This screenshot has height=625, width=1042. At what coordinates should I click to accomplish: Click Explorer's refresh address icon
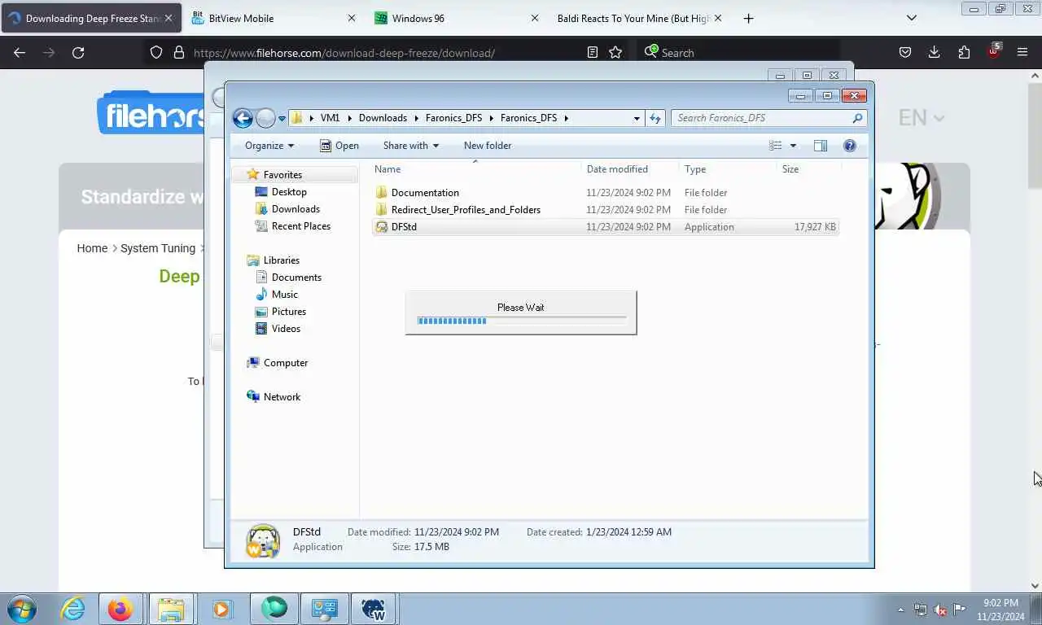[x=655, y=118]
